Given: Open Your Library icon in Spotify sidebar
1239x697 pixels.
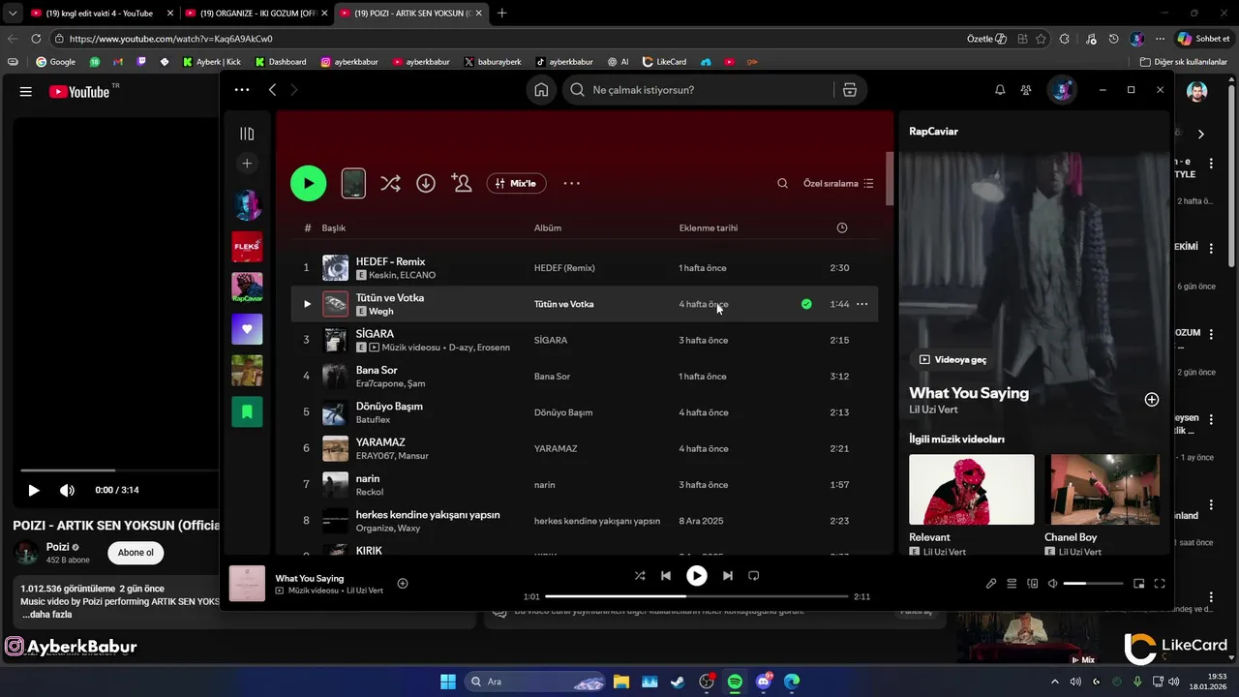Looking at the screenshot, I should pyautogui.click(x=247, y=134).
